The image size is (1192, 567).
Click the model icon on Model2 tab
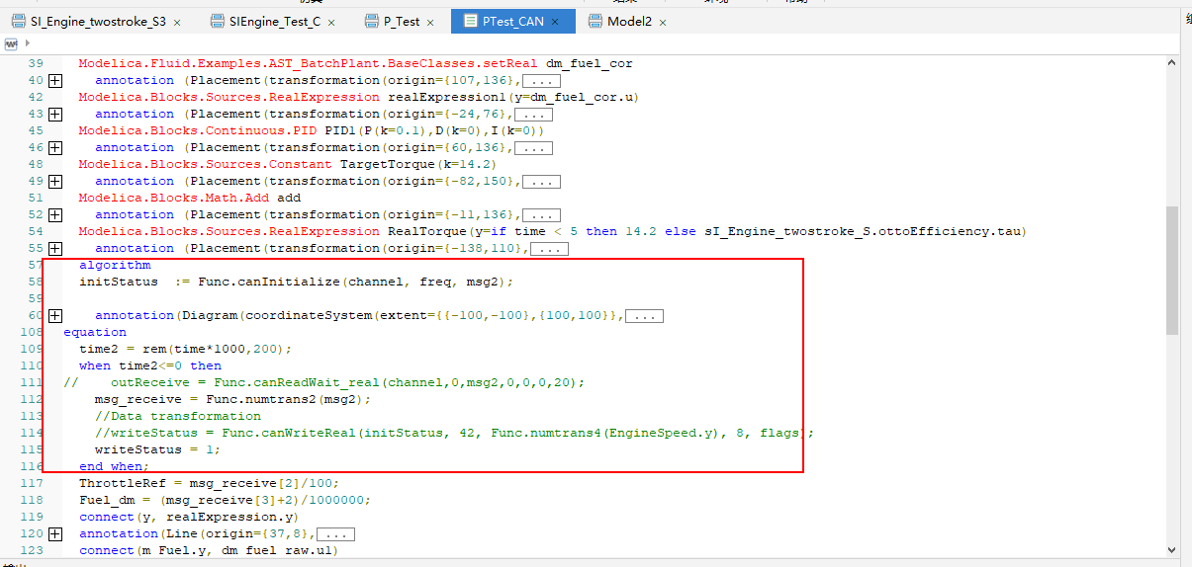[x=596, y=21]
